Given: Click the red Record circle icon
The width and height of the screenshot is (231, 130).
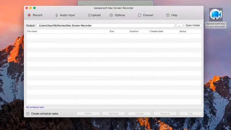Looking at the screenshot, I should click(x=29, y=15).
